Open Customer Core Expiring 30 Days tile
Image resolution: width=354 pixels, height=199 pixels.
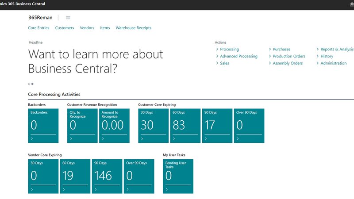pyautogui.click(x=153, y=126)
